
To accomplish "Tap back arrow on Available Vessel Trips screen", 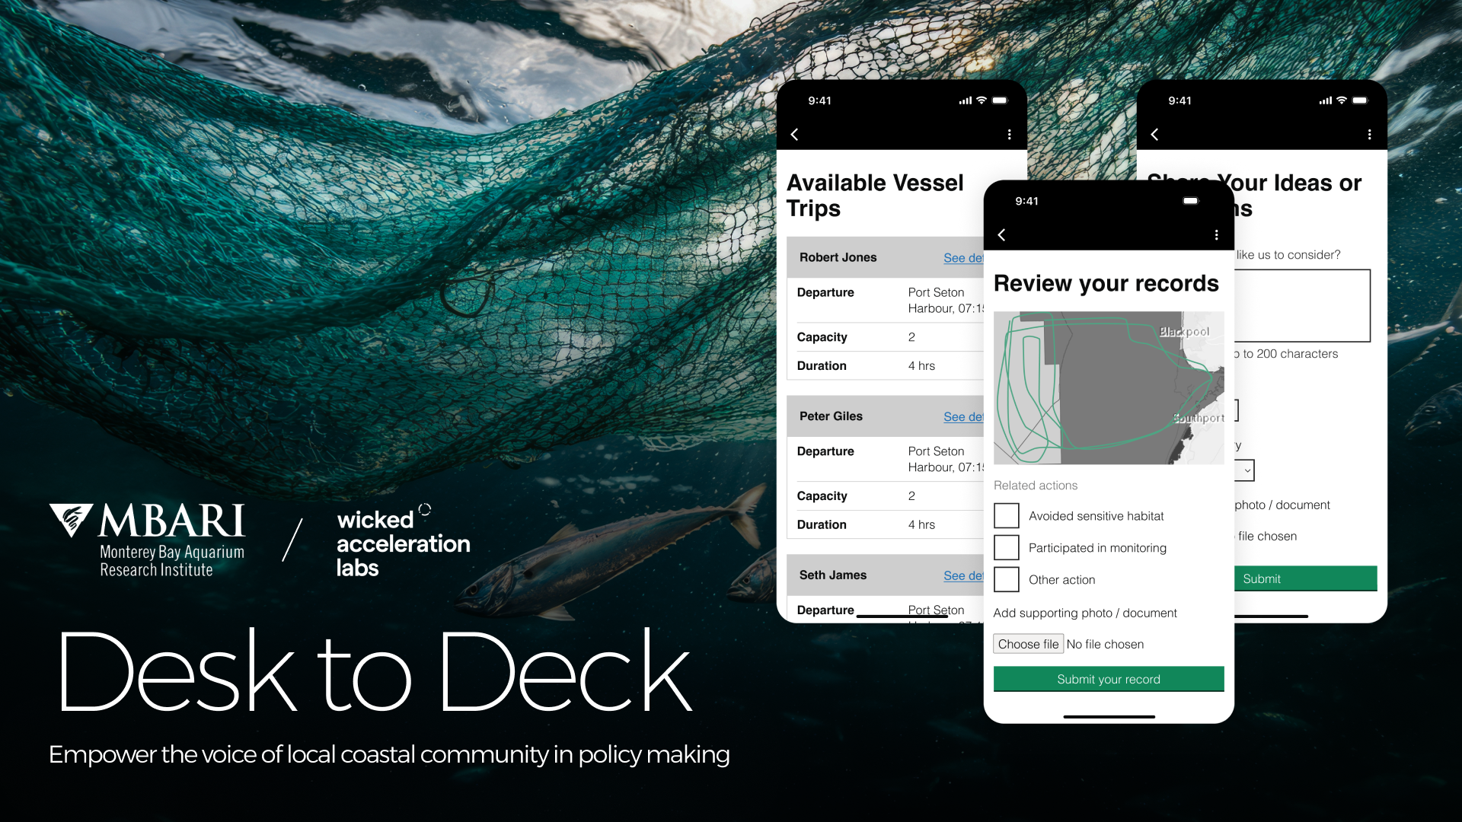I will point(794,135).
